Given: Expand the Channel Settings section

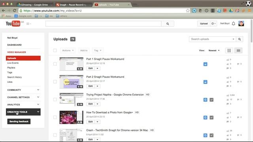Looking at the screenshot, I should (23, 97).
